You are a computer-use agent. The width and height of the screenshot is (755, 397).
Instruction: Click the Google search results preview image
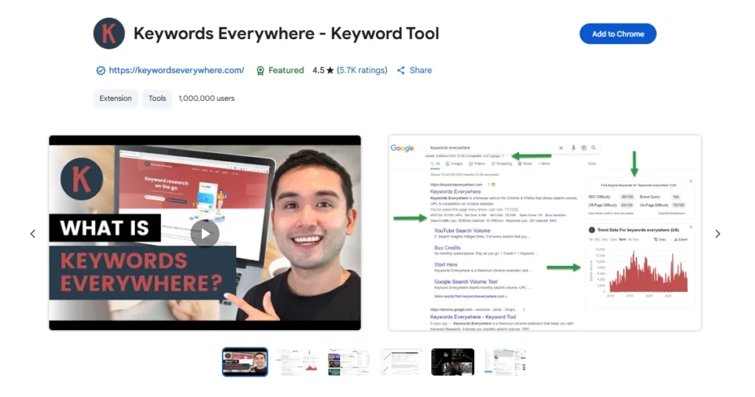point(544,233)
